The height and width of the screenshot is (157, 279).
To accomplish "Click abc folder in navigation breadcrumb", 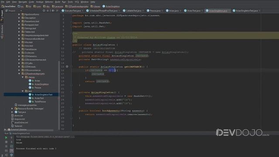I will coord(47,7).
